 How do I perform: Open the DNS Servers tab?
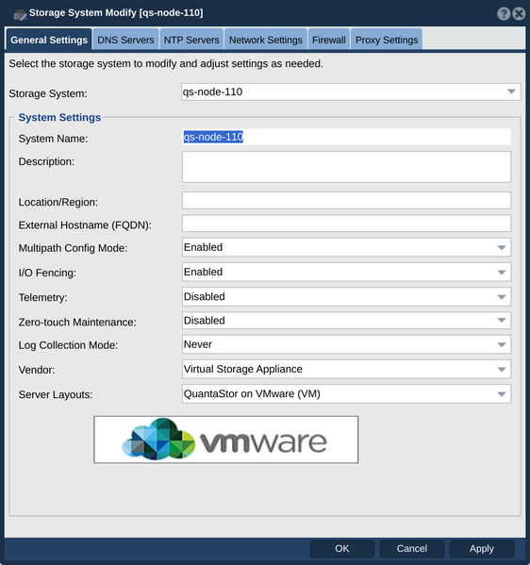[x=125, y=40]
